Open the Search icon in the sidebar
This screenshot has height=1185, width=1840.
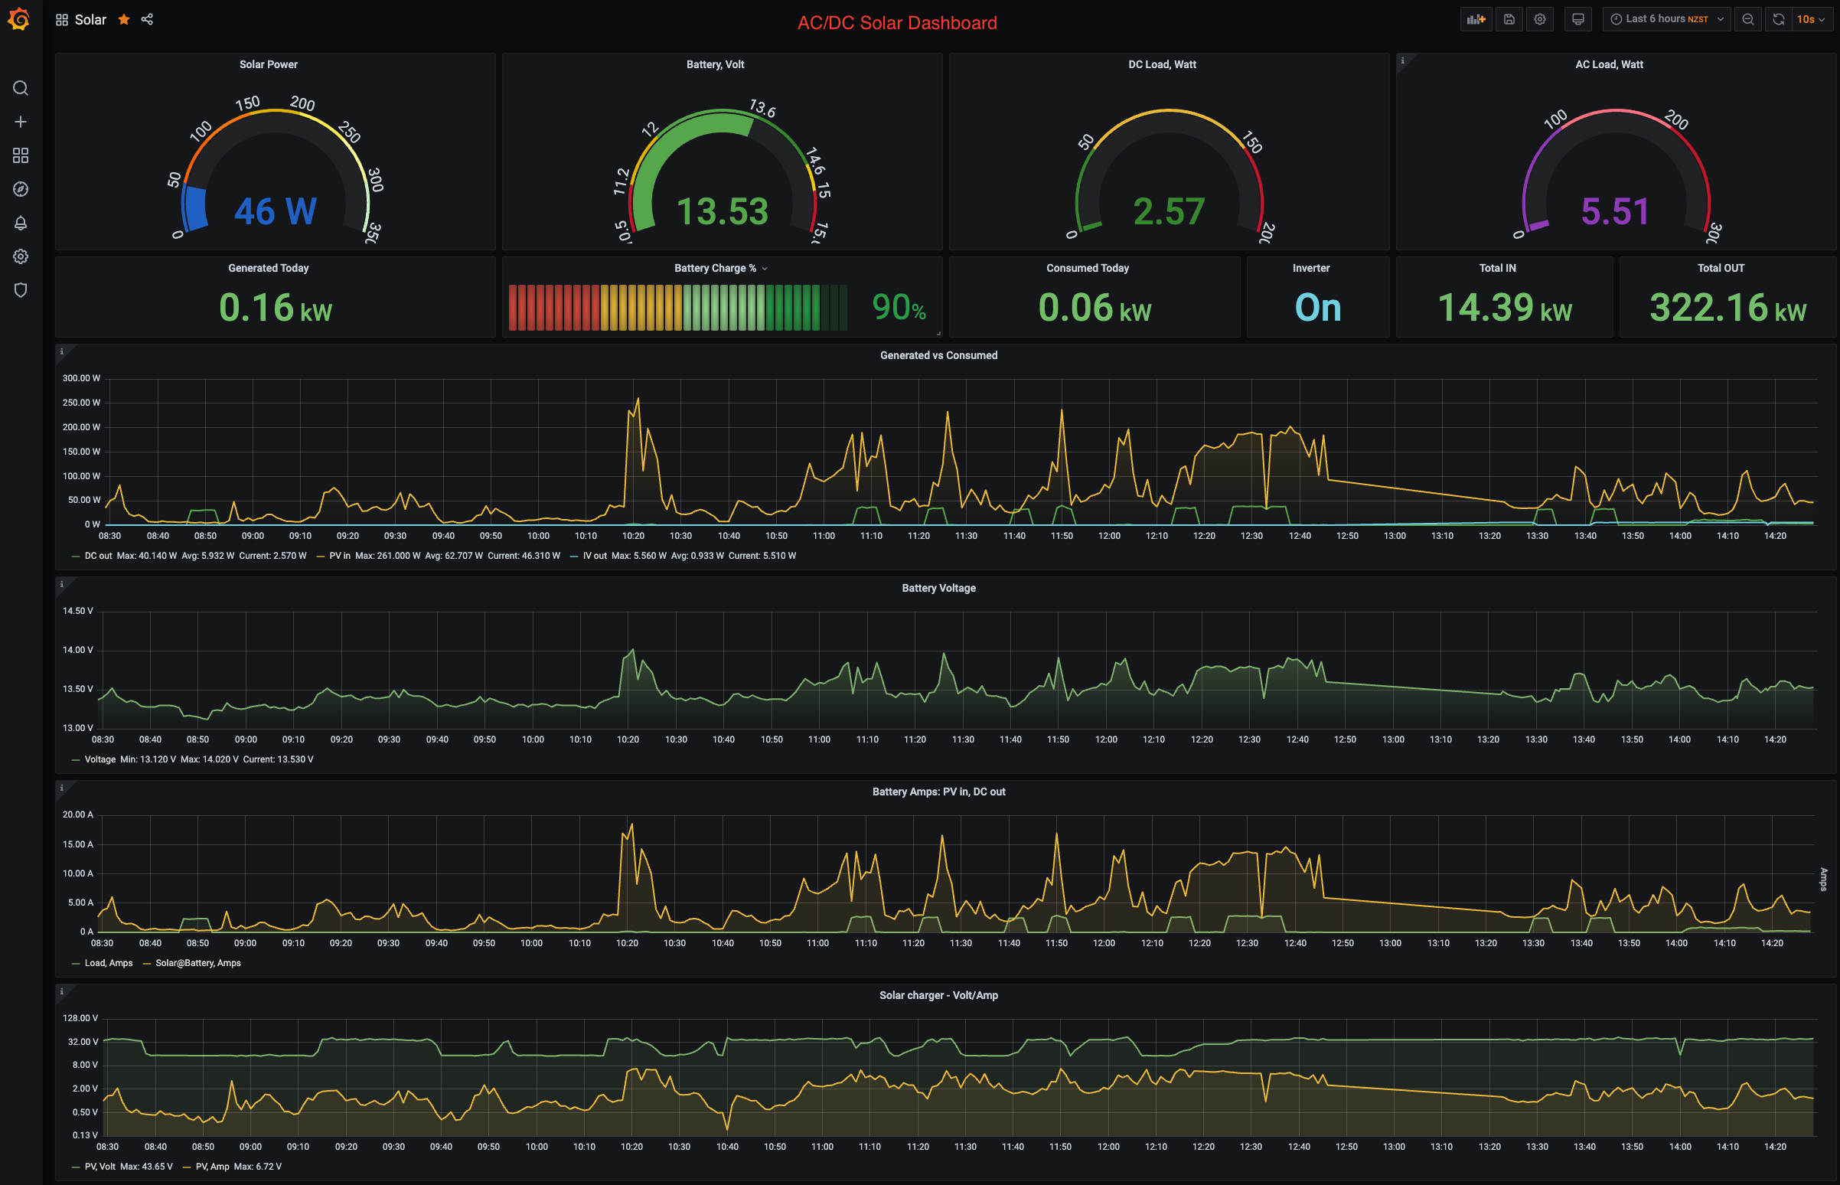(x=21, y=89)
